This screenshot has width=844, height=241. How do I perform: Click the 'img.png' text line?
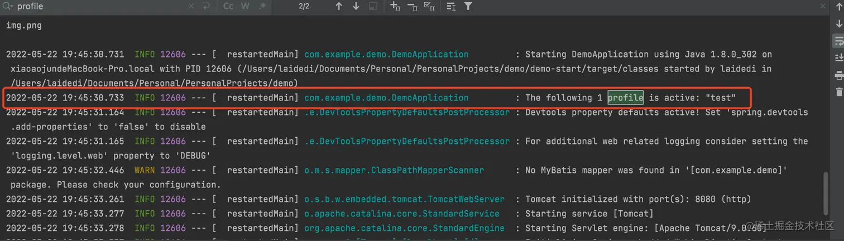(23, 25)
